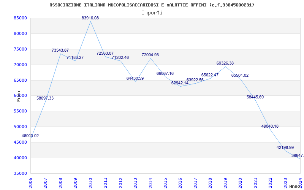Click the x-axis year 2020

click(x=241, y=183)
